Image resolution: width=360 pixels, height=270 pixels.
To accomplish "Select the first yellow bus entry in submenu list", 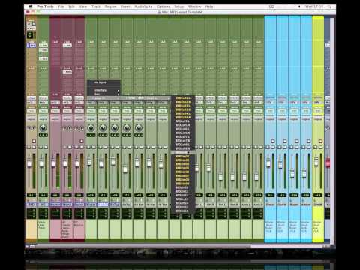I will (x=183, y=98).
